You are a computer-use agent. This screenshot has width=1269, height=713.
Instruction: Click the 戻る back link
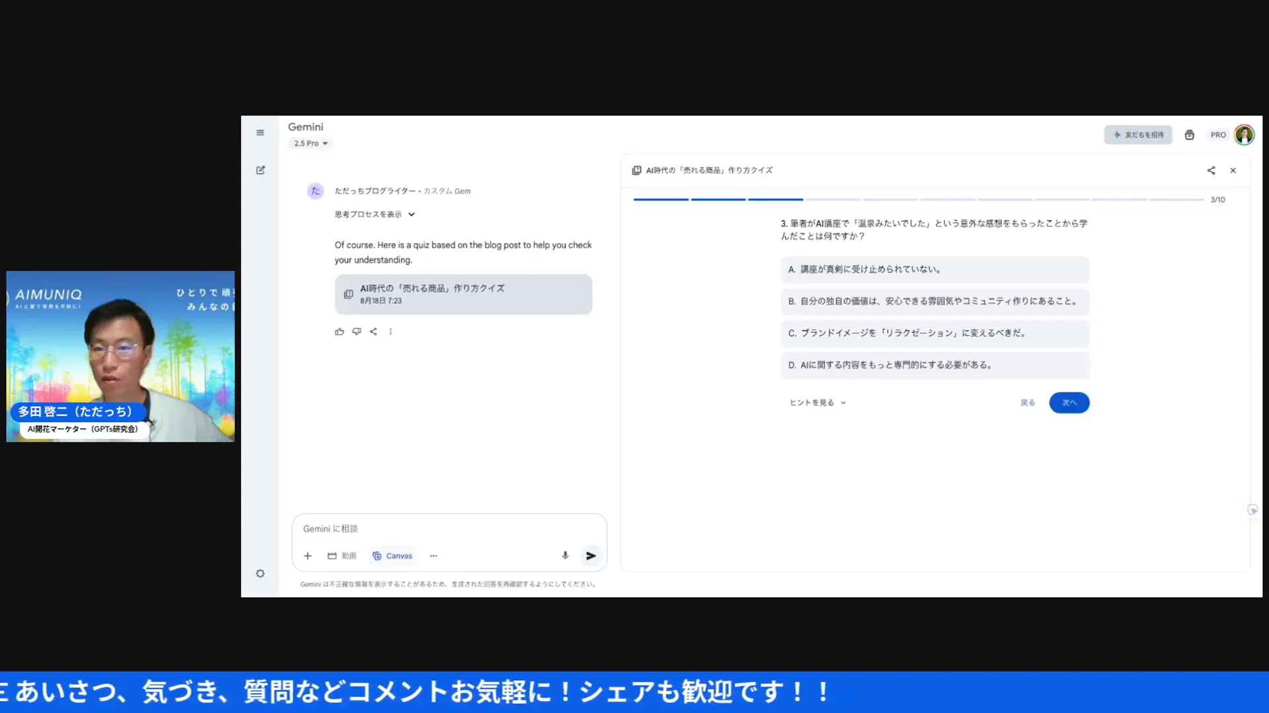pos(1027,403)
